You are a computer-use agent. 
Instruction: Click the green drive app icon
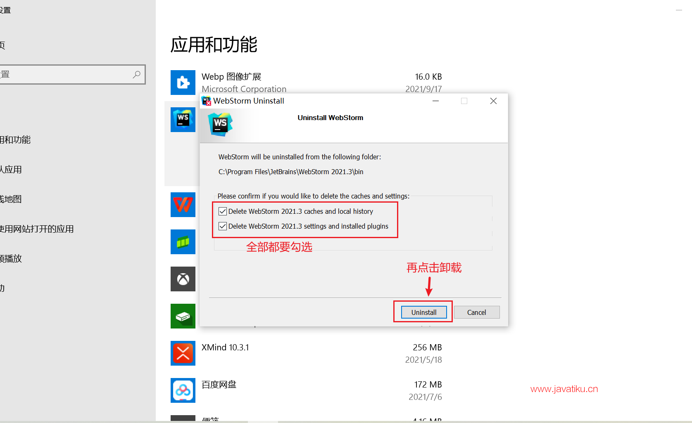183,316
